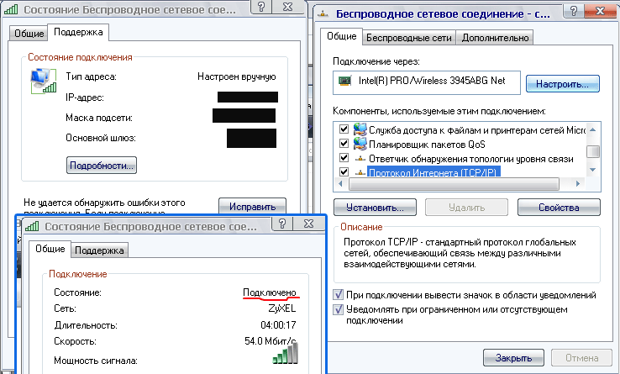Click the file and printer sharing service icon
The height and width of the screenshot is (374, 620).
tap(360, 129)
